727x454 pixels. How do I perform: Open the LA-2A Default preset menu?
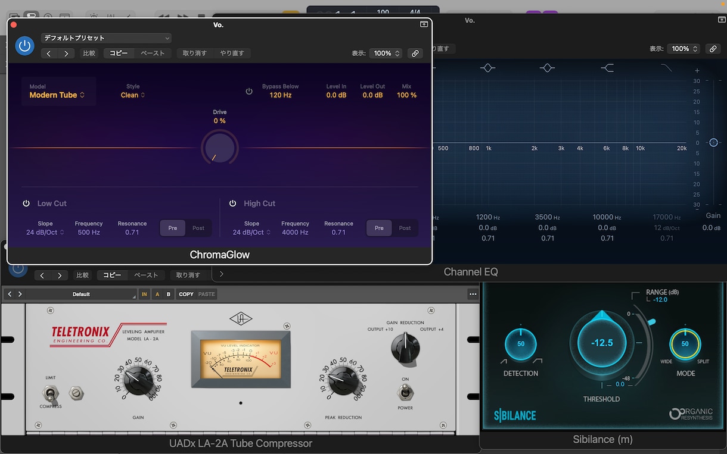tap(81, 294)
